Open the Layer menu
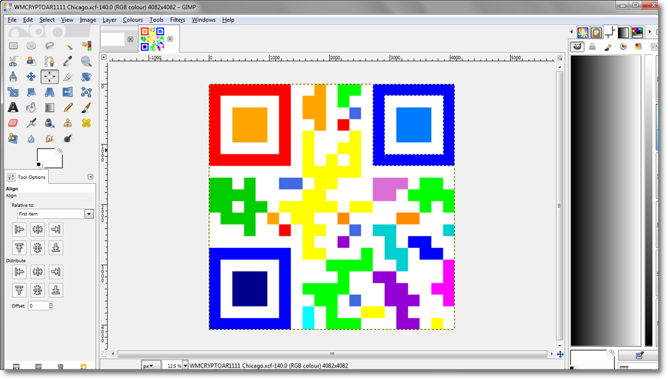 [x=109, y=20]
